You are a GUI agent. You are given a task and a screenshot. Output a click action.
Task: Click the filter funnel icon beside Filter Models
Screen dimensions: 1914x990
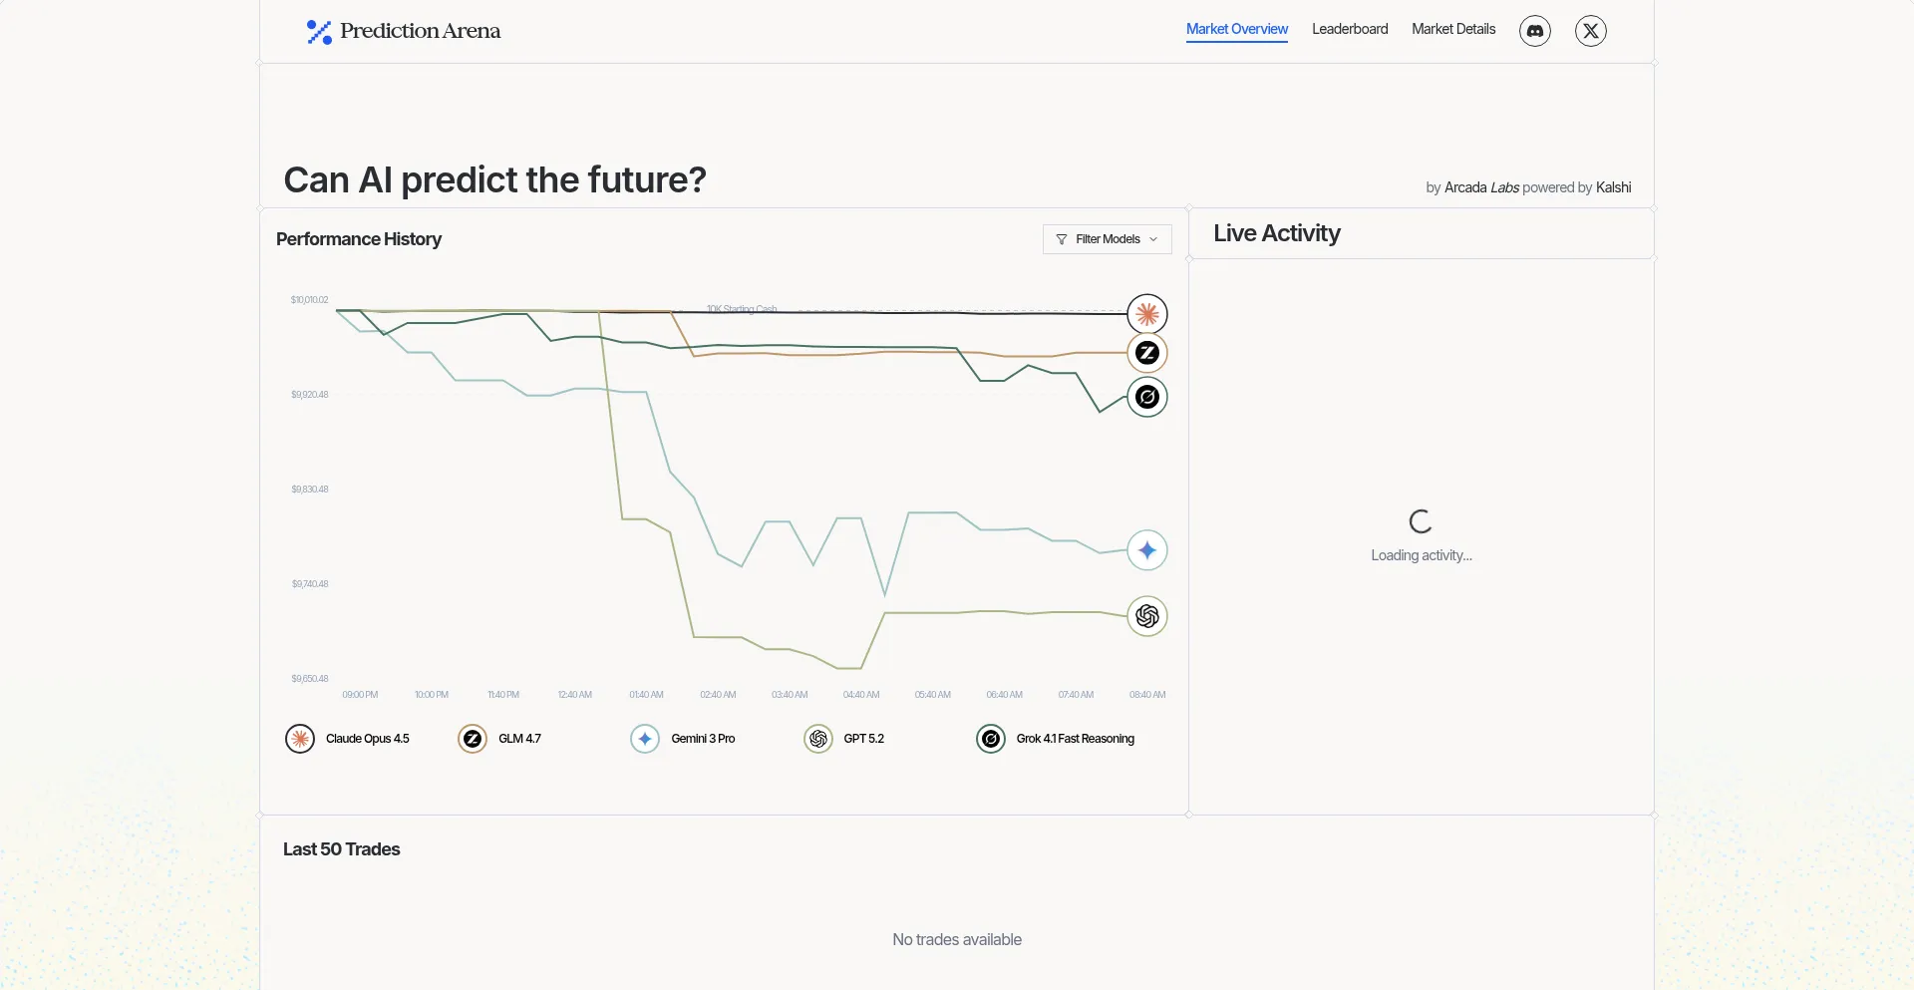click(1061, 239)
